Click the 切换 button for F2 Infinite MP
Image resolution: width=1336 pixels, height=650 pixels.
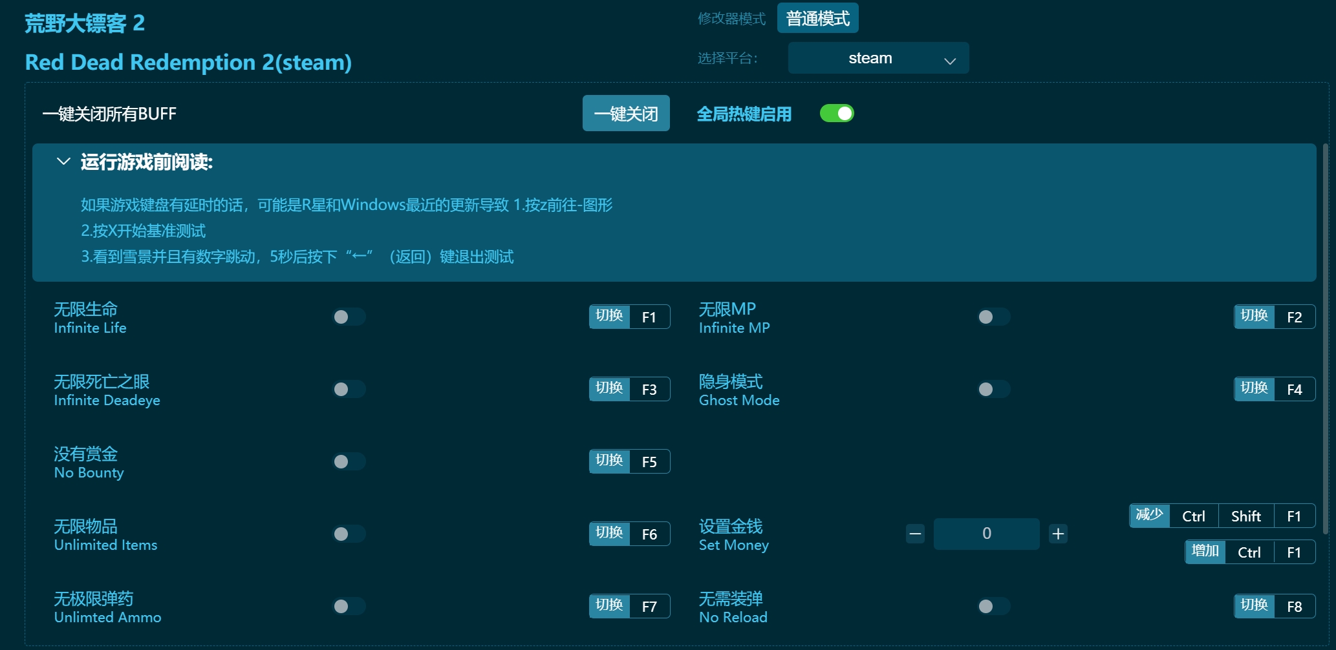(1254, 317)
